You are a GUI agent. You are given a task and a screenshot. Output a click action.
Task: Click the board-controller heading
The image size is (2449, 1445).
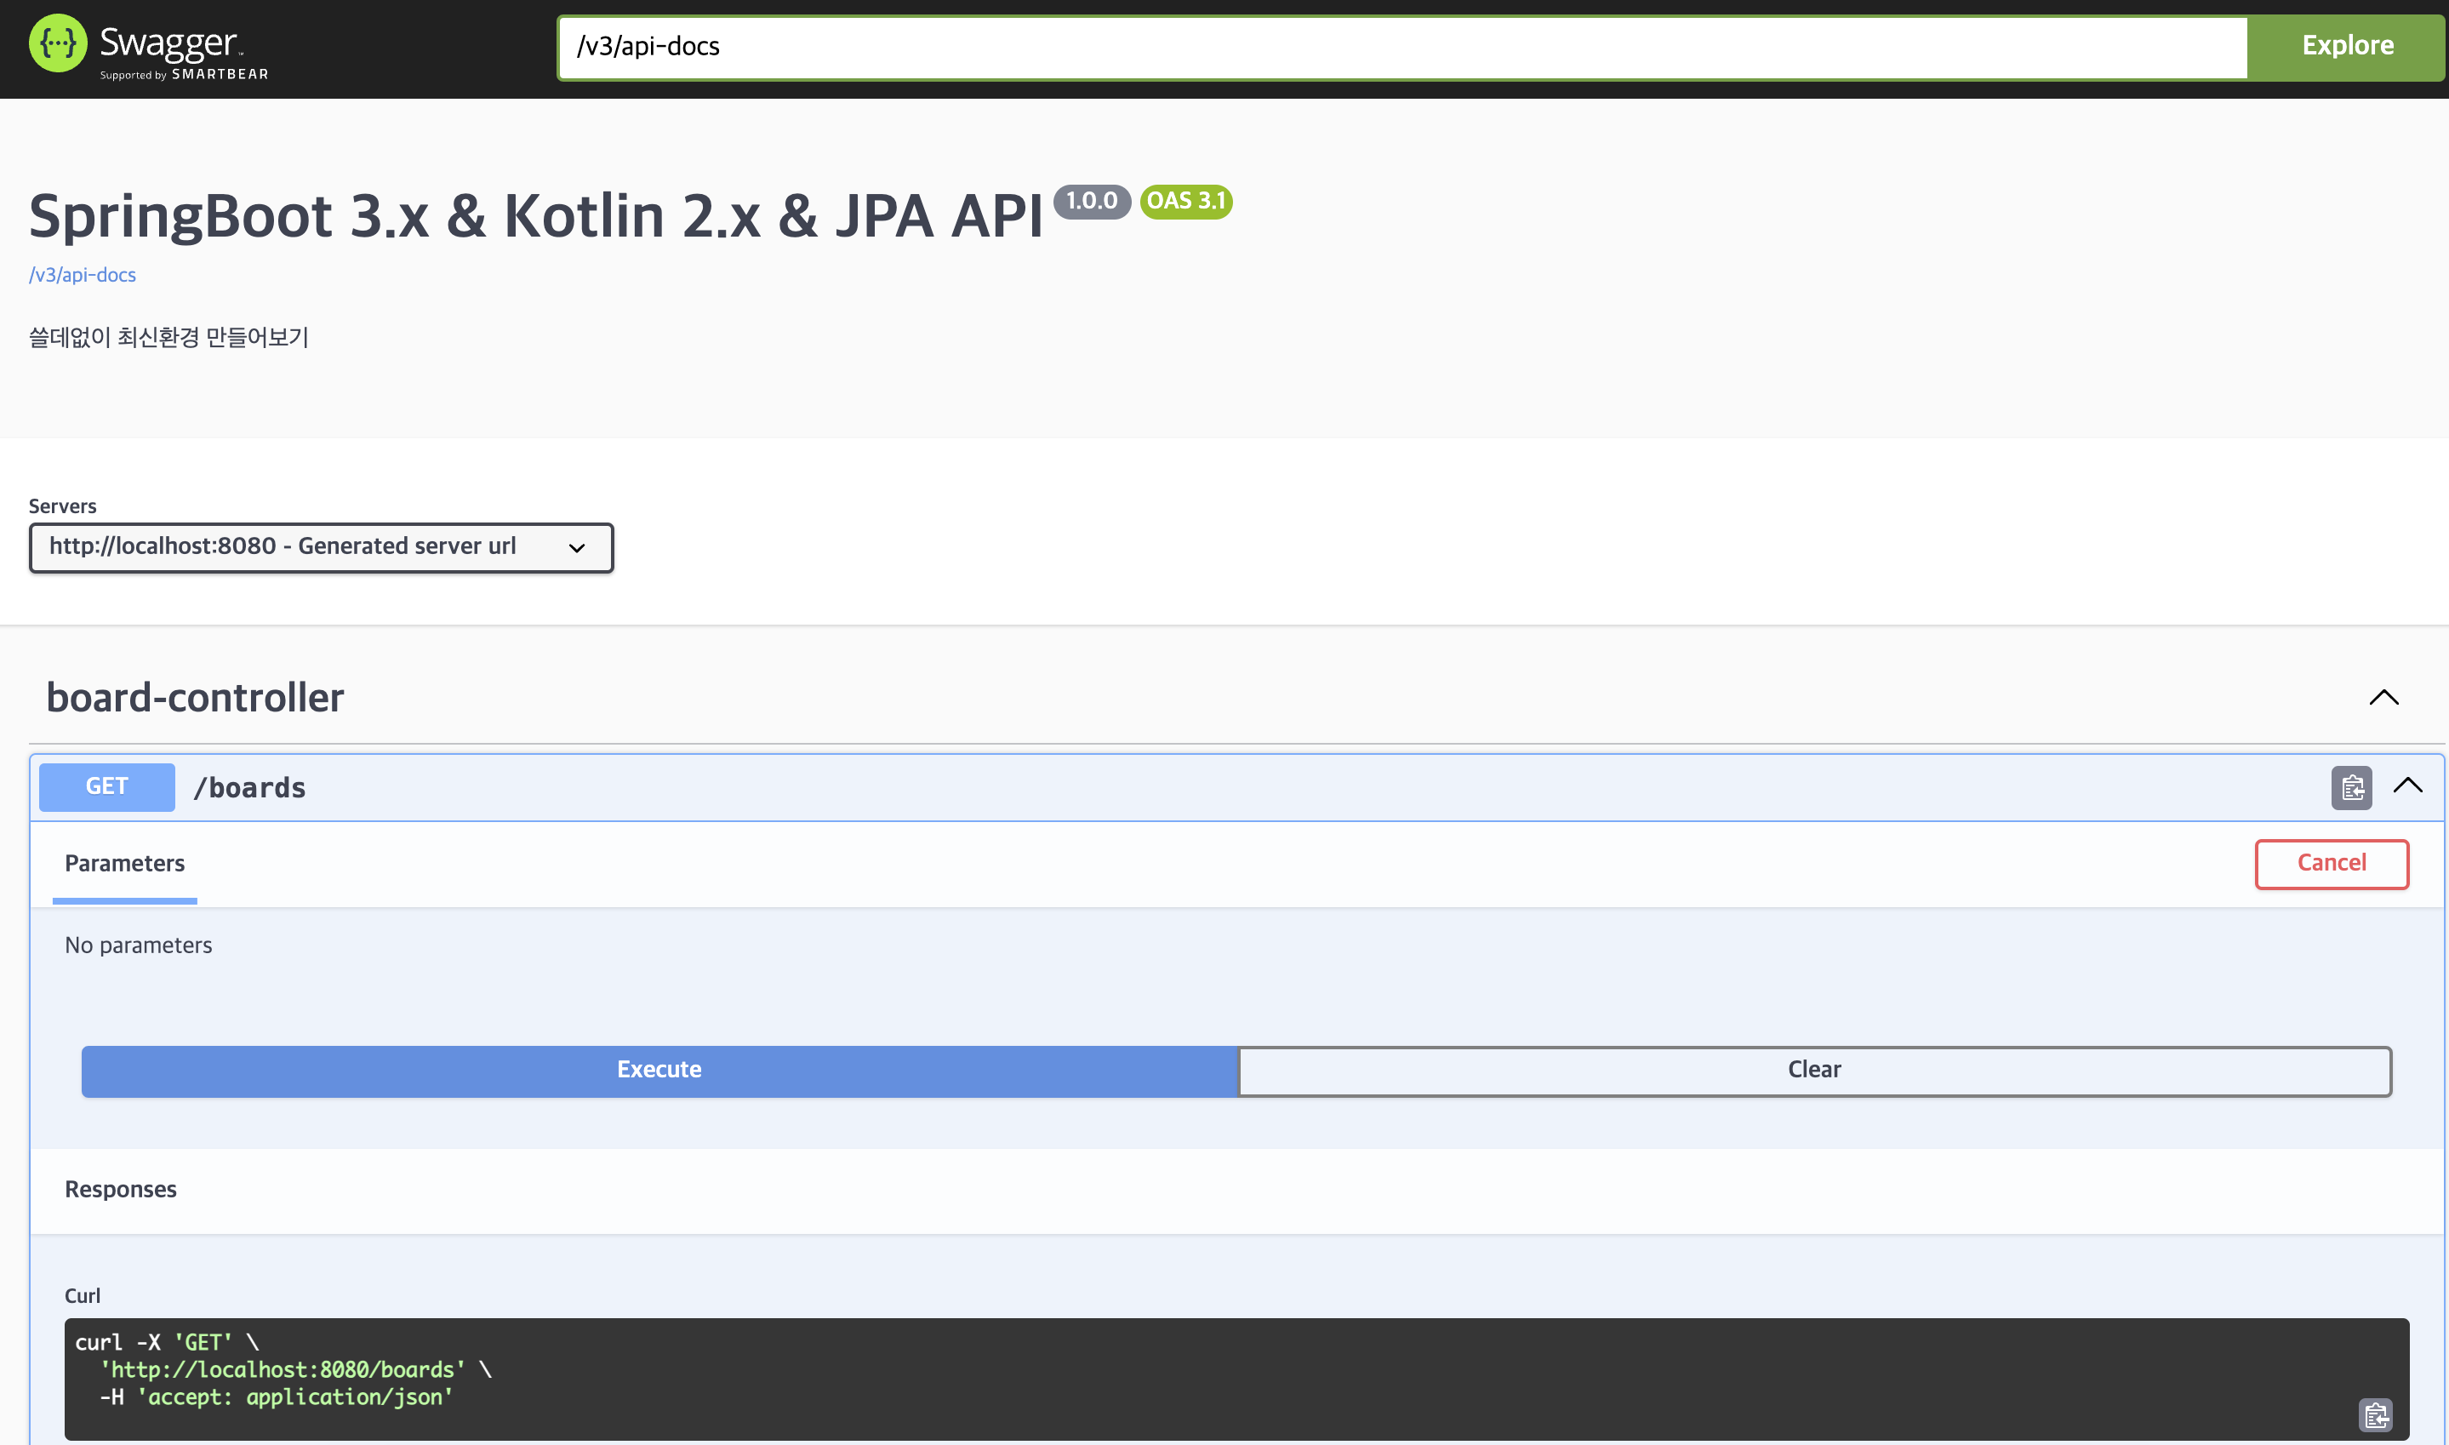pyautogui.click(x=196, y=698)
